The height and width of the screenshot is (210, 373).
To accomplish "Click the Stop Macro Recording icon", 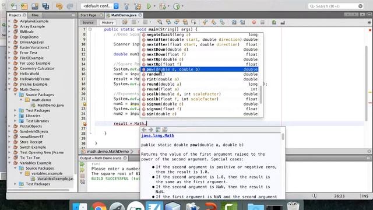I will (262, 22).
